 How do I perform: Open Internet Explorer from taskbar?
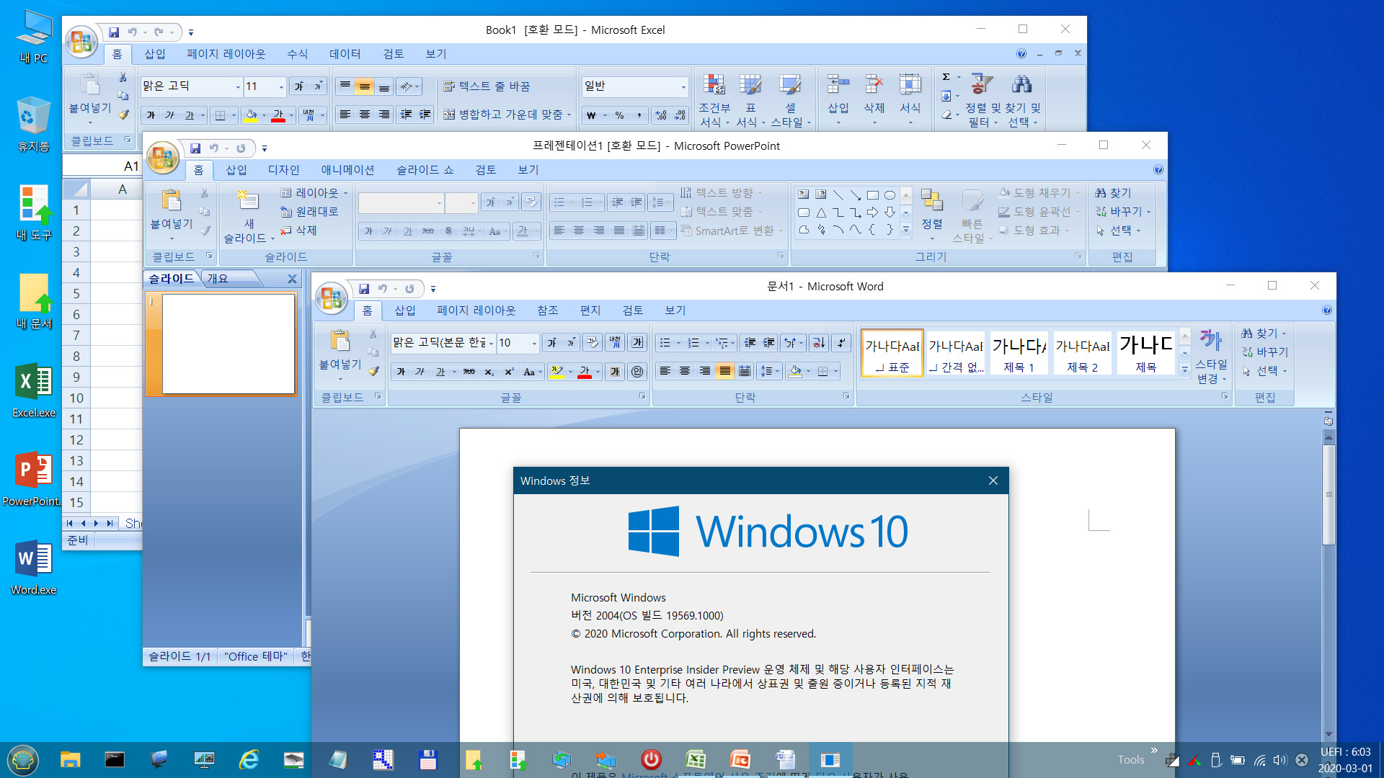249,759
